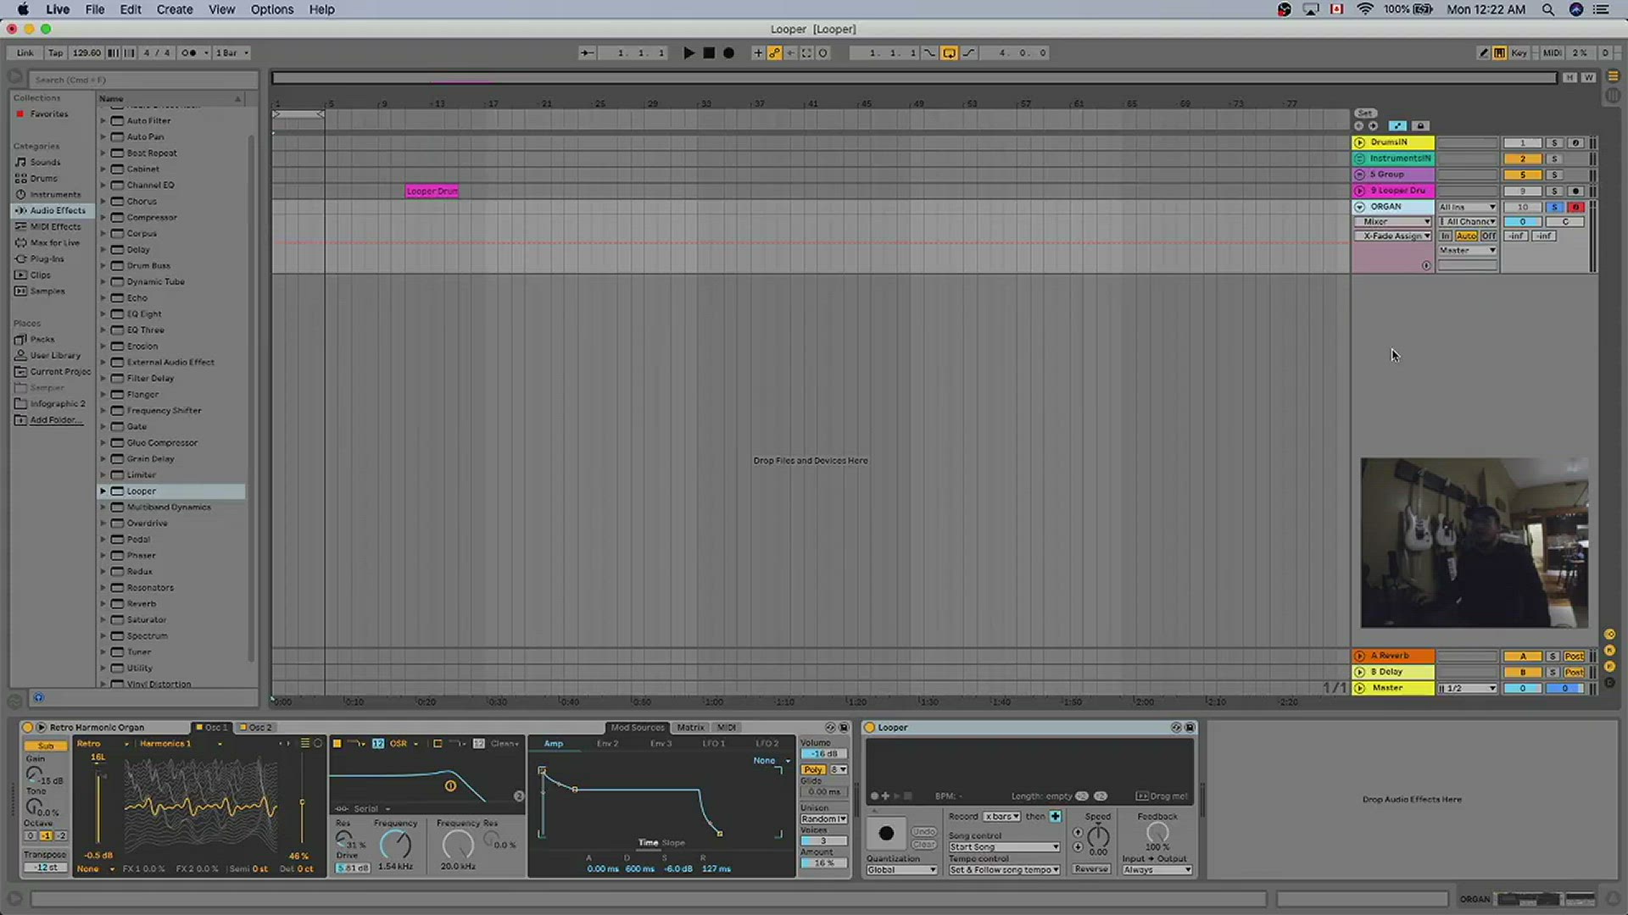Click the Looper large record button
The height and width of the screenshot is (915, 1628).
(886, 834)
